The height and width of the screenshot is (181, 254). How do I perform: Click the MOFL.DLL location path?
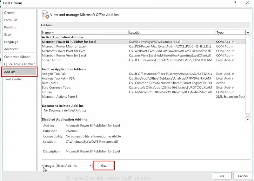click(171, 83)
